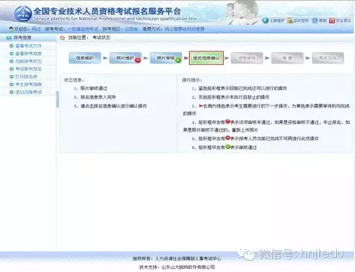Click the 信息维护 step button

point(85,58)
